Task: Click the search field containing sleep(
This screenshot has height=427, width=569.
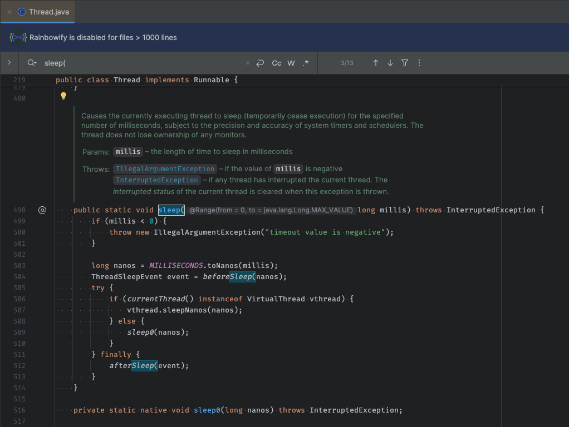Action: pyautogui.click(x=141, y=63)
